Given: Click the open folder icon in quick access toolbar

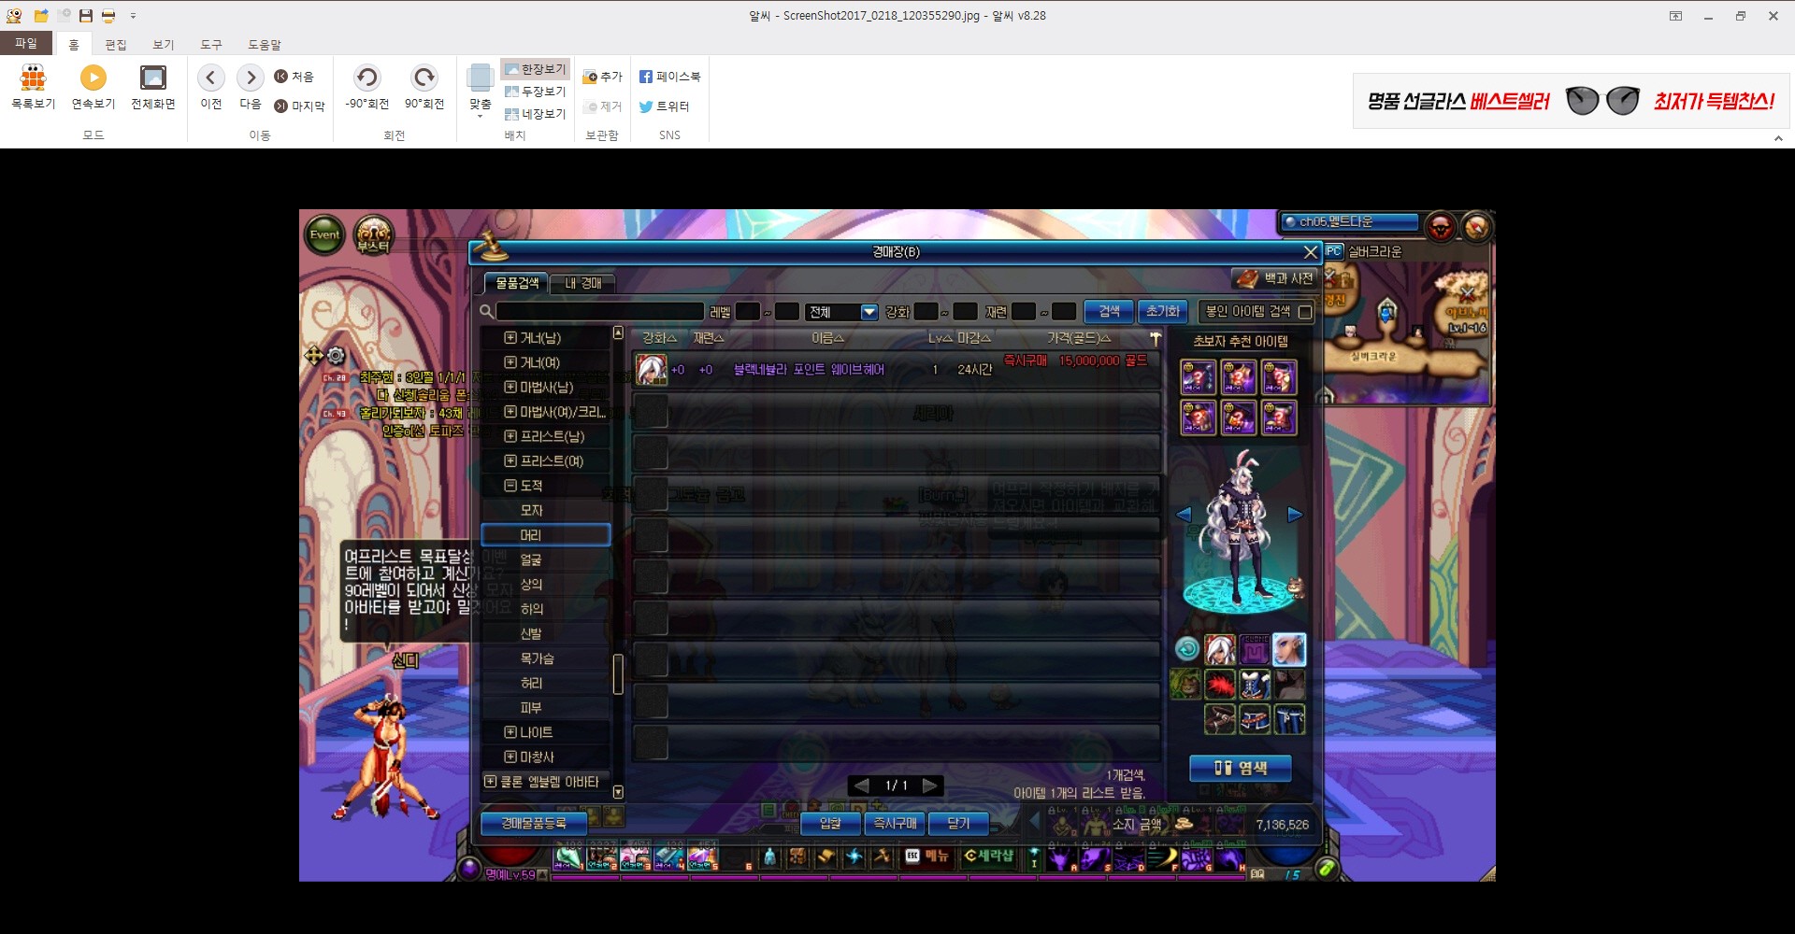Looking at the screenshot, I should tap(41, 16).
